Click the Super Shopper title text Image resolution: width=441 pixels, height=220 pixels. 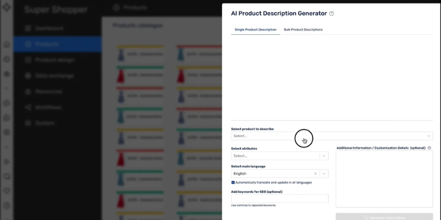pyautogui.click(x=56, y=9)
